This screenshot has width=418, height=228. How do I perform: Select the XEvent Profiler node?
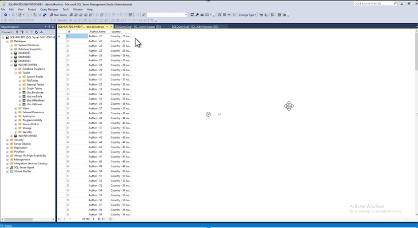coord(23,171)
